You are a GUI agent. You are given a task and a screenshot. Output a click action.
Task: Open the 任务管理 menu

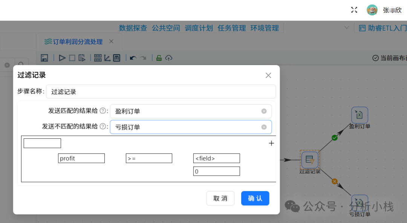tap(232, 28)
